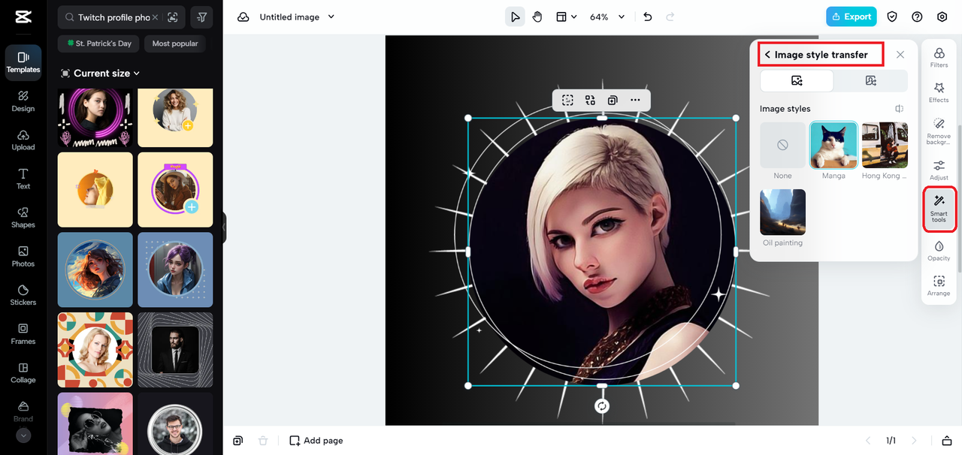Open the Brand panel

coord(23,411)
